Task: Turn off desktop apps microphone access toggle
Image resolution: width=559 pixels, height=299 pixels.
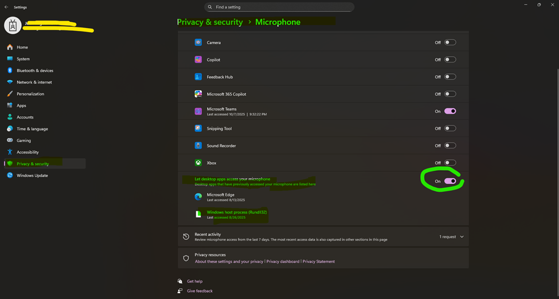Action: coord(450,181)
